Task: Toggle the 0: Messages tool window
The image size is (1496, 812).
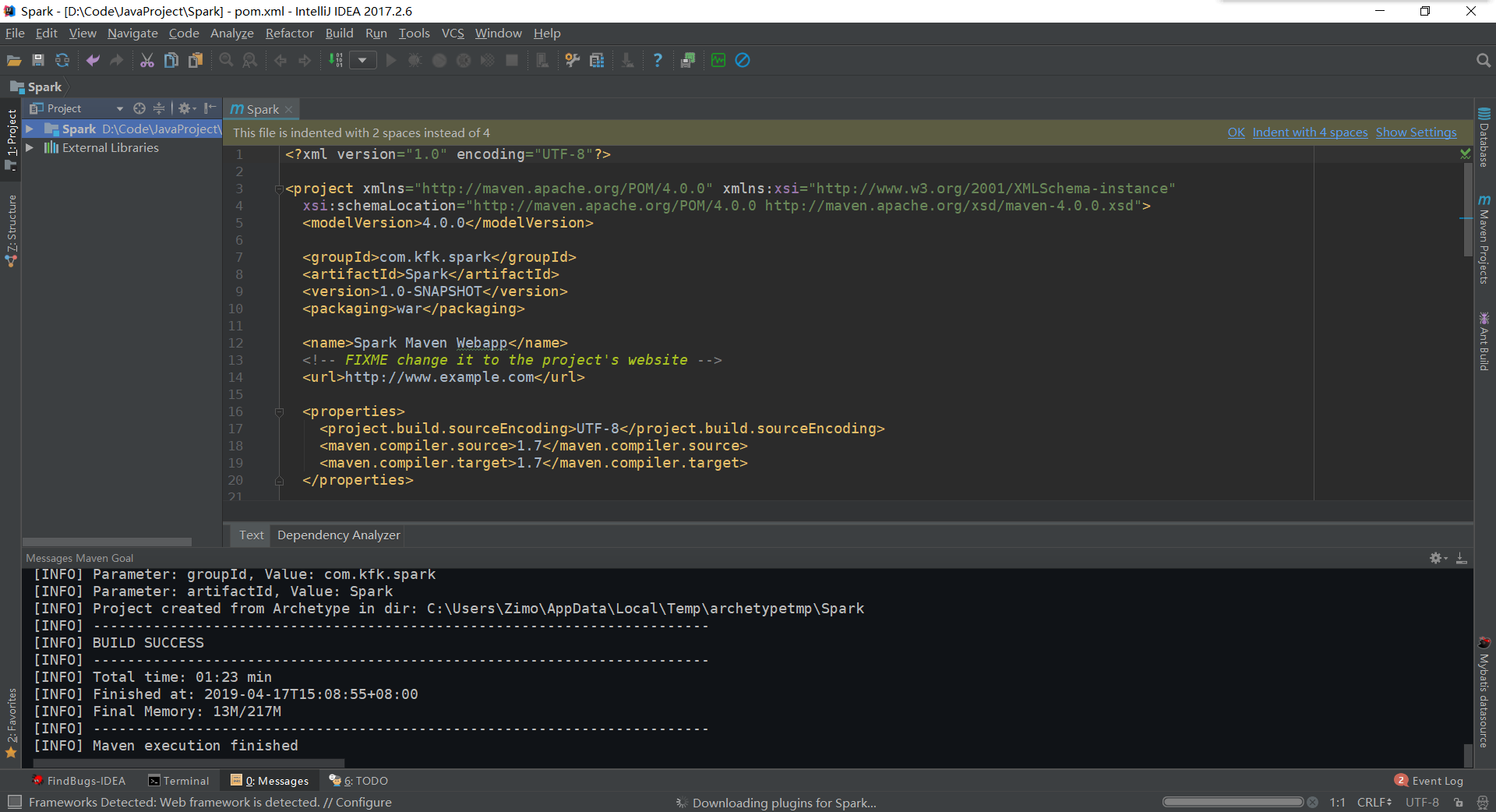Action: tap(270, 781)
